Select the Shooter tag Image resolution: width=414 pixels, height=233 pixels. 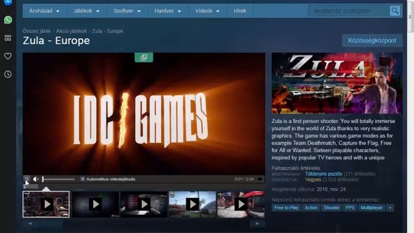point(331,208)
